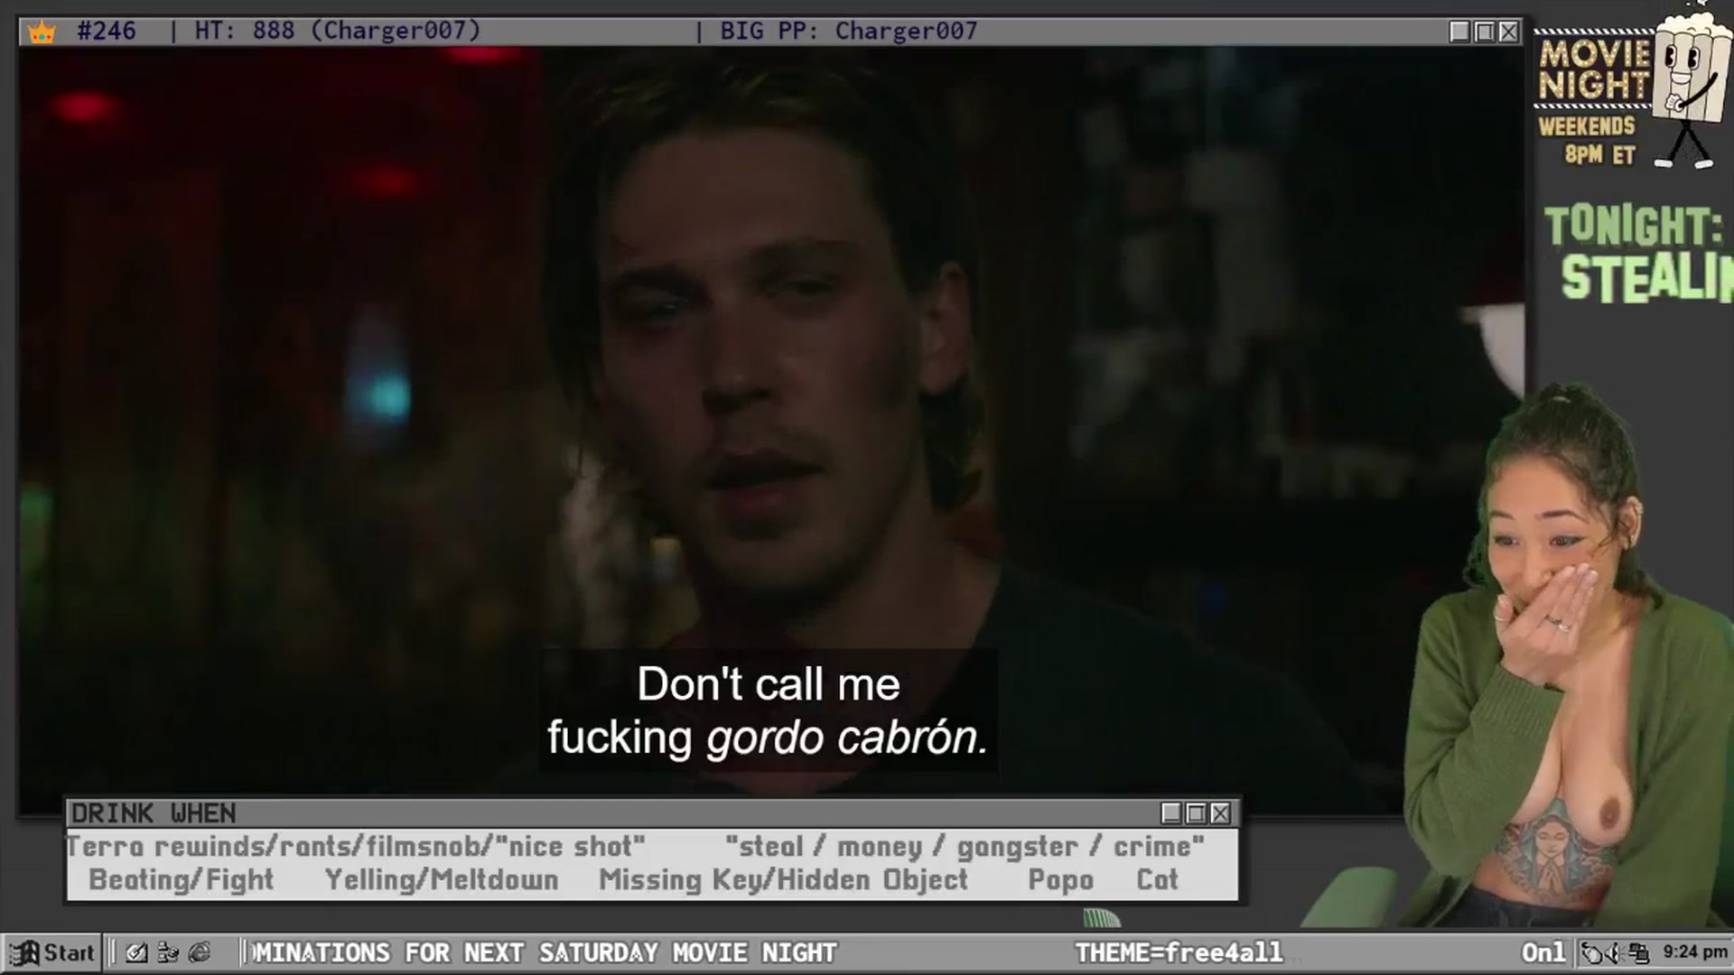Viewport: 1734px width, 975px height.
Task: Click the WEEKENDS 8PM ET schedule text
Action: 1587,140
